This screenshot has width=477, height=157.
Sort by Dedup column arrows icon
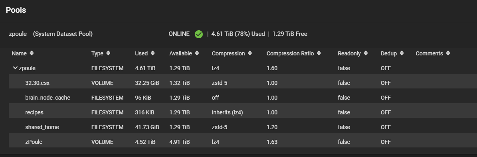402,53
